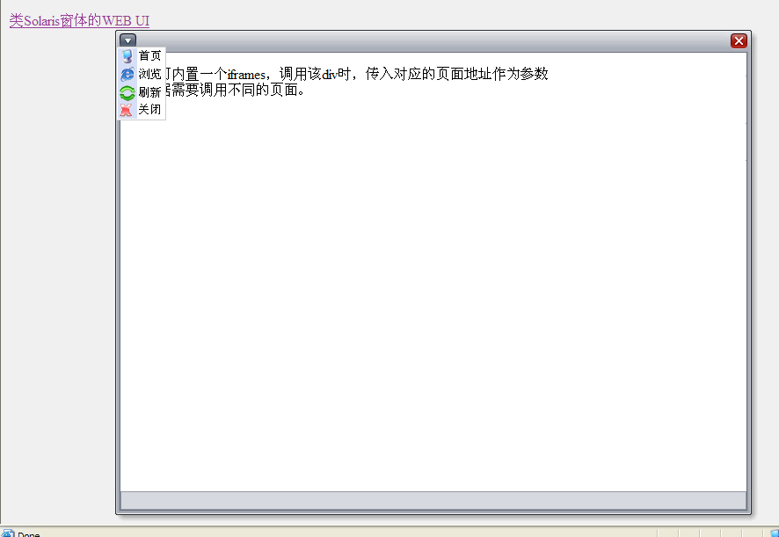This screenshot has width=779, height=537.
Task: Click the Done text in the status bar
Action: pyautogui.click(x=29, y=534)
